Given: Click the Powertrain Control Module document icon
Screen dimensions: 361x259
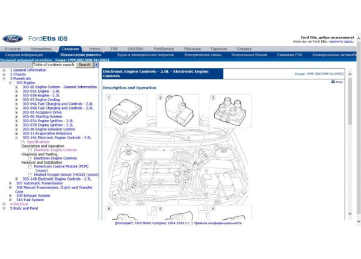Looking at the screenshot, I should [31, 166].
